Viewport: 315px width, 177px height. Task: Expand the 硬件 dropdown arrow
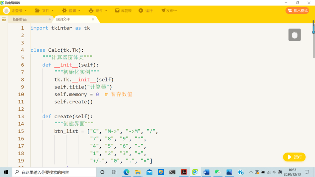coord(106,11)
